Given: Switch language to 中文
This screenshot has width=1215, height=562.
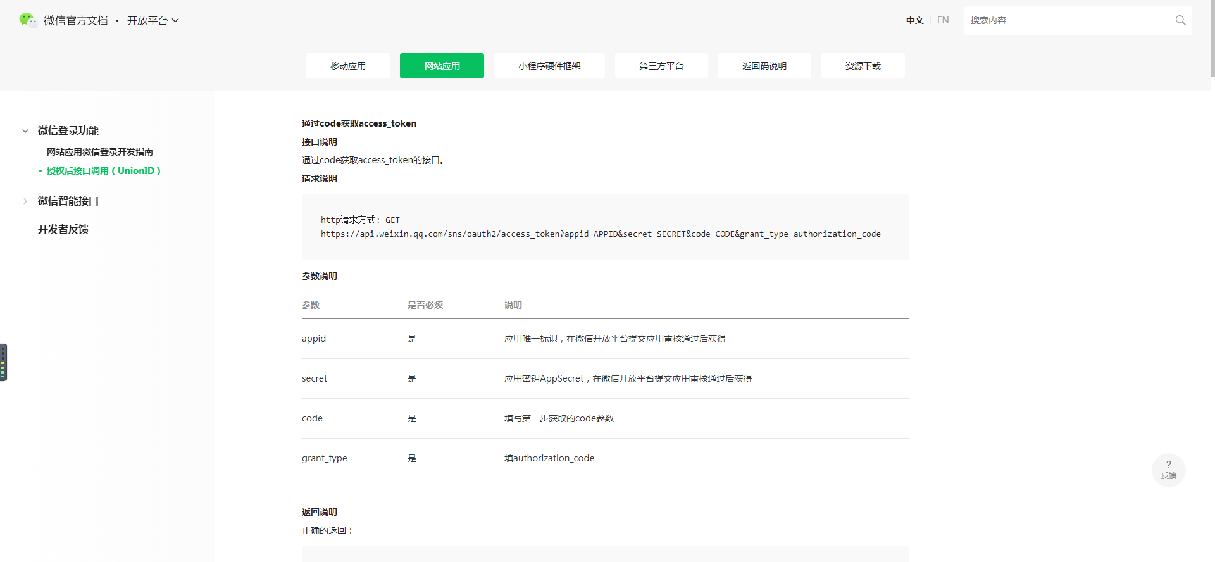Looking at the screenshot, I should pos(914,20).
